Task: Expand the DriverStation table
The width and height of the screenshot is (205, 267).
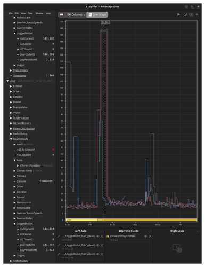Action: tap(11, 118)
